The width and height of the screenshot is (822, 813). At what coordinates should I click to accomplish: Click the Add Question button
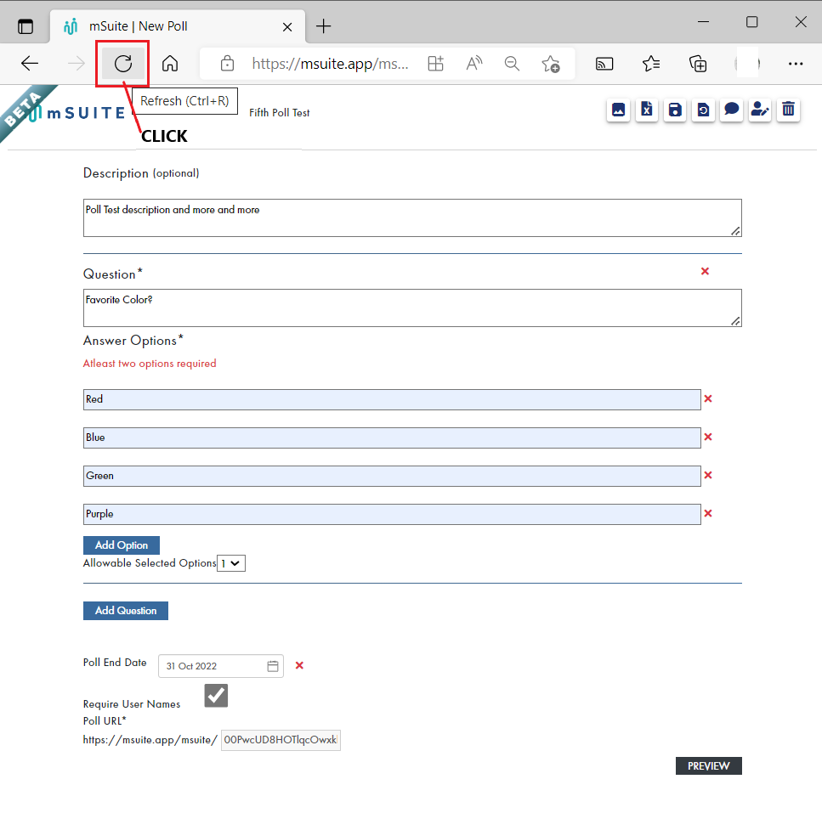[x=125, y=610]
